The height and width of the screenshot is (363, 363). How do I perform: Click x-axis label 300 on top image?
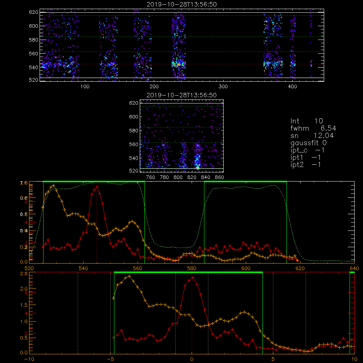223,87
